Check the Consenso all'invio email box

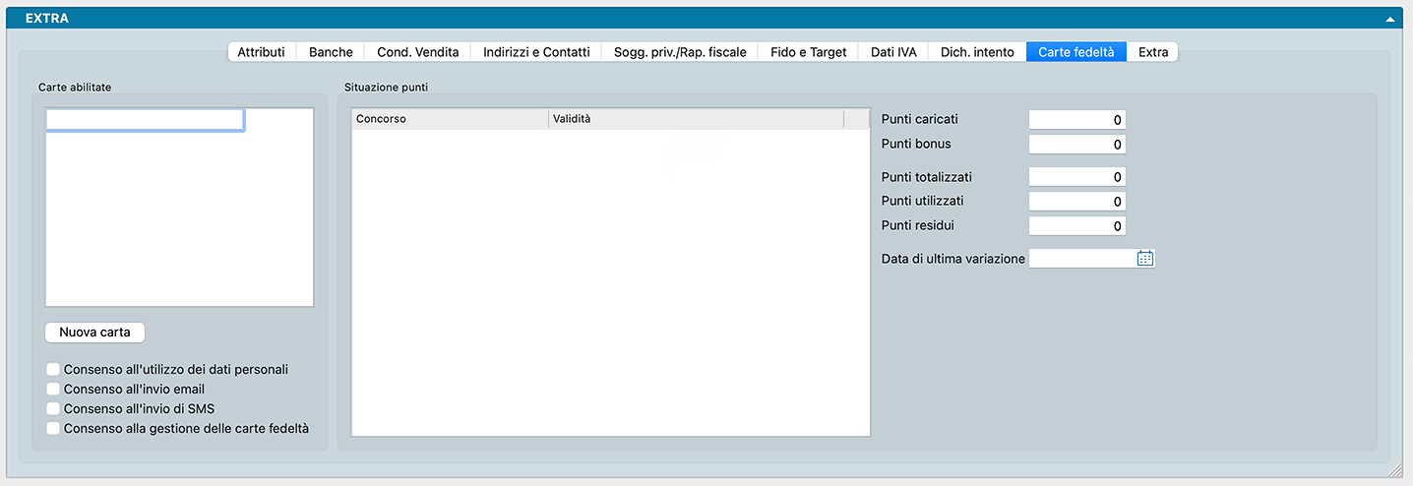[x=53, y=390]
